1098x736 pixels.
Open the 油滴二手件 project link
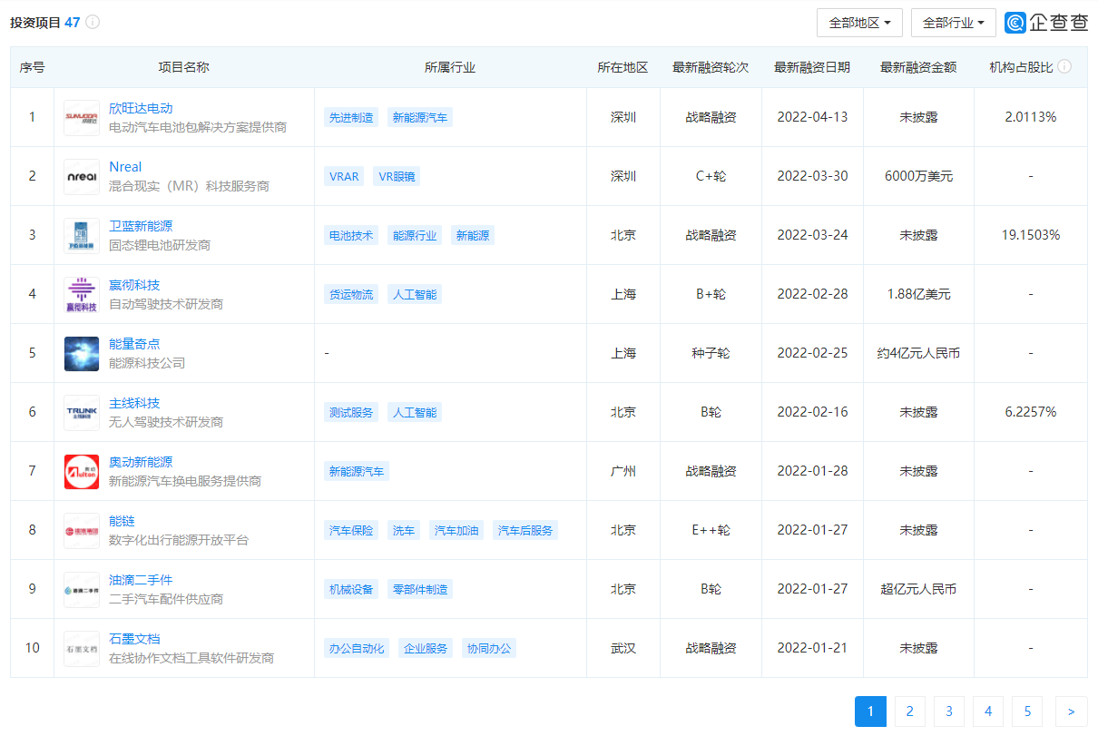coord(141,580)
